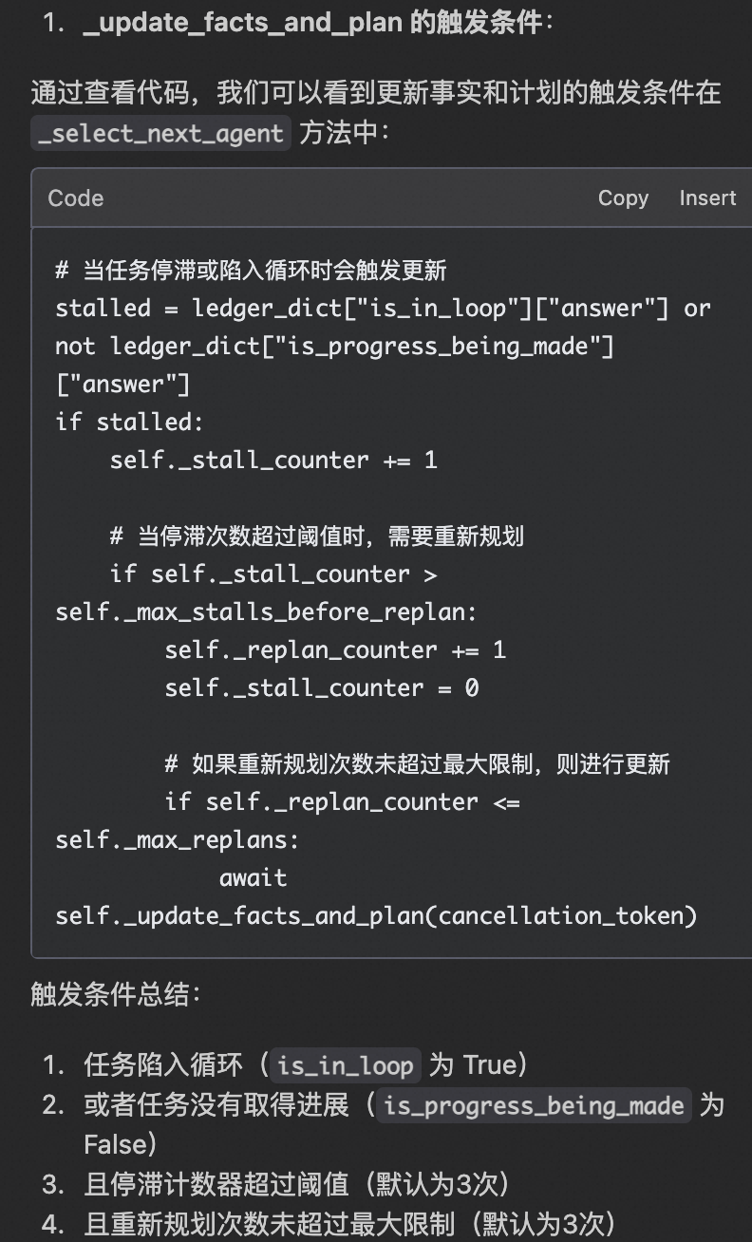
Task: Click the Code label in the block header
Action: point(75,198)
